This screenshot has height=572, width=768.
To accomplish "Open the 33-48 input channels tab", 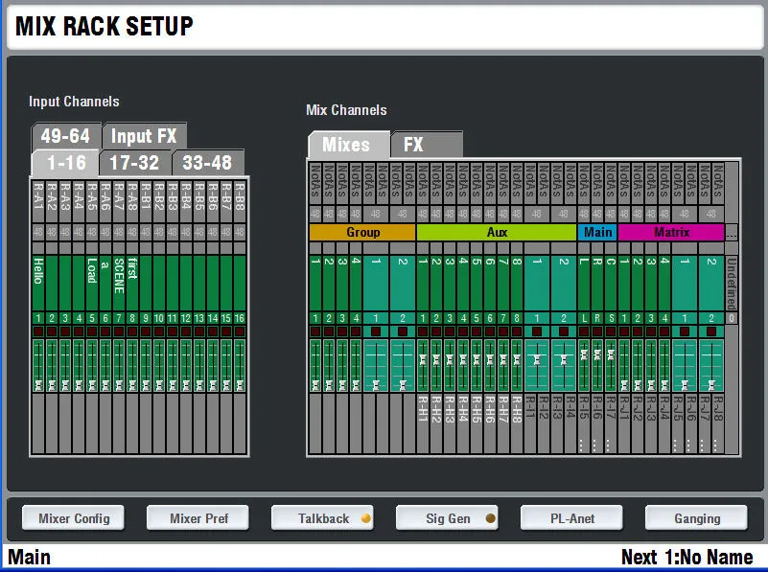I will pos(208,163).
